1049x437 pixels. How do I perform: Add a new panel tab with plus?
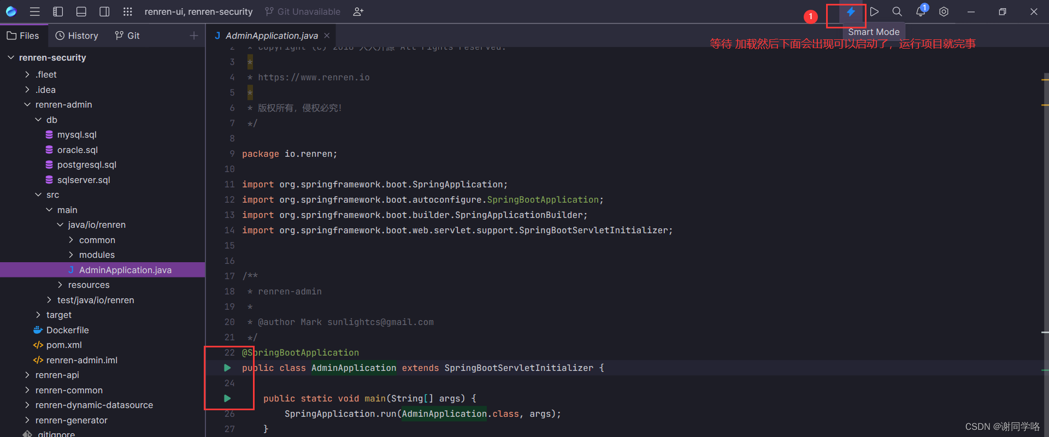pos(194,36)
